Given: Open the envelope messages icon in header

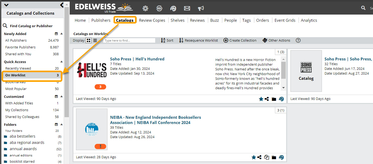Looking at the screenshot, I should 187,8.
